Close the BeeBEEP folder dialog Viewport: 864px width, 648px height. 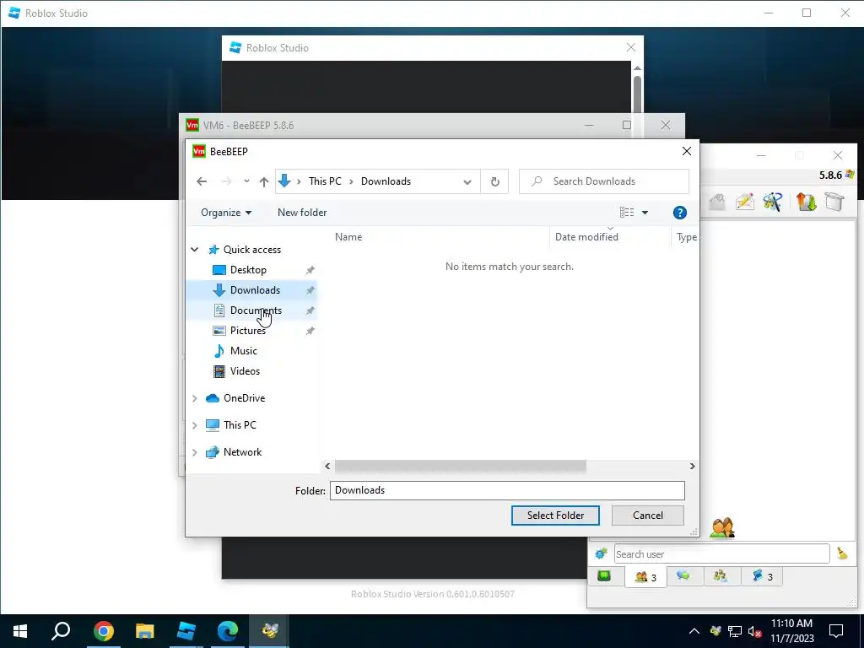point(687,151)
